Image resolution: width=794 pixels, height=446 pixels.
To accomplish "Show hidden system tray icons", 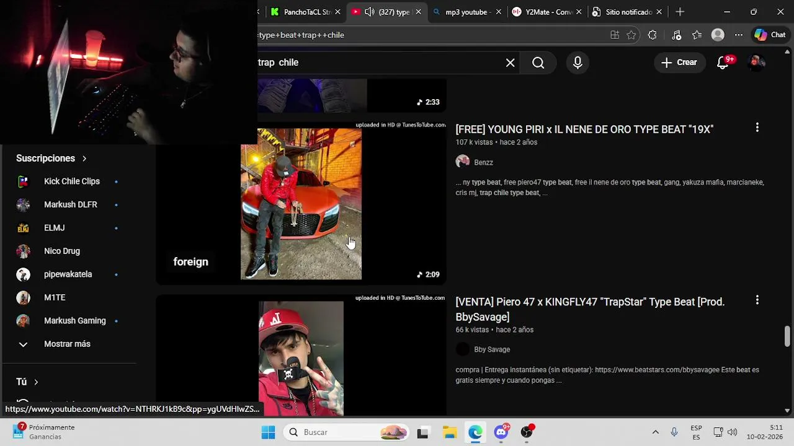I will (655, 432).
